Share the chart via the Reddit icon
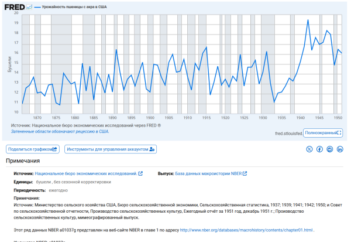Viewport: 351px width, 242px height. click(330, 149)
